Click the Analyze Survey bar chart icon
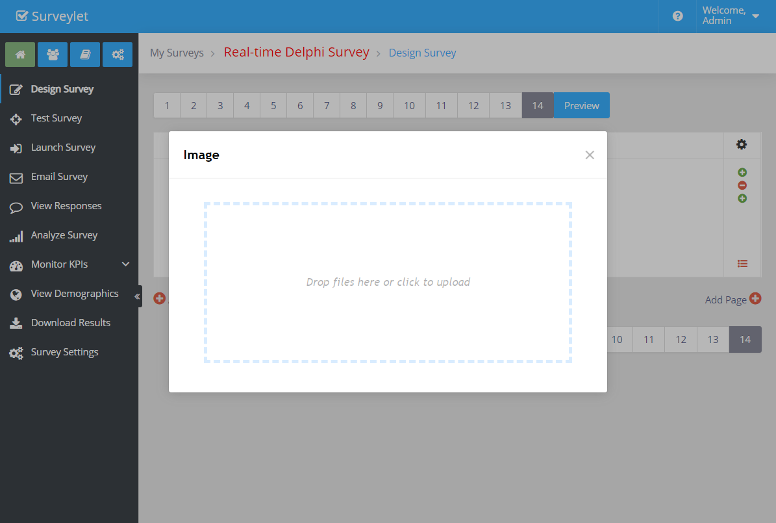This screenshot has width=776, height=523. click(16, 236)
